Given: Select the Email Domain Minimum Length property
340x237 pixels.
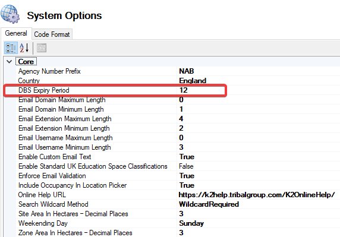Looking at the screenshot, I should [x=61, y=109].
